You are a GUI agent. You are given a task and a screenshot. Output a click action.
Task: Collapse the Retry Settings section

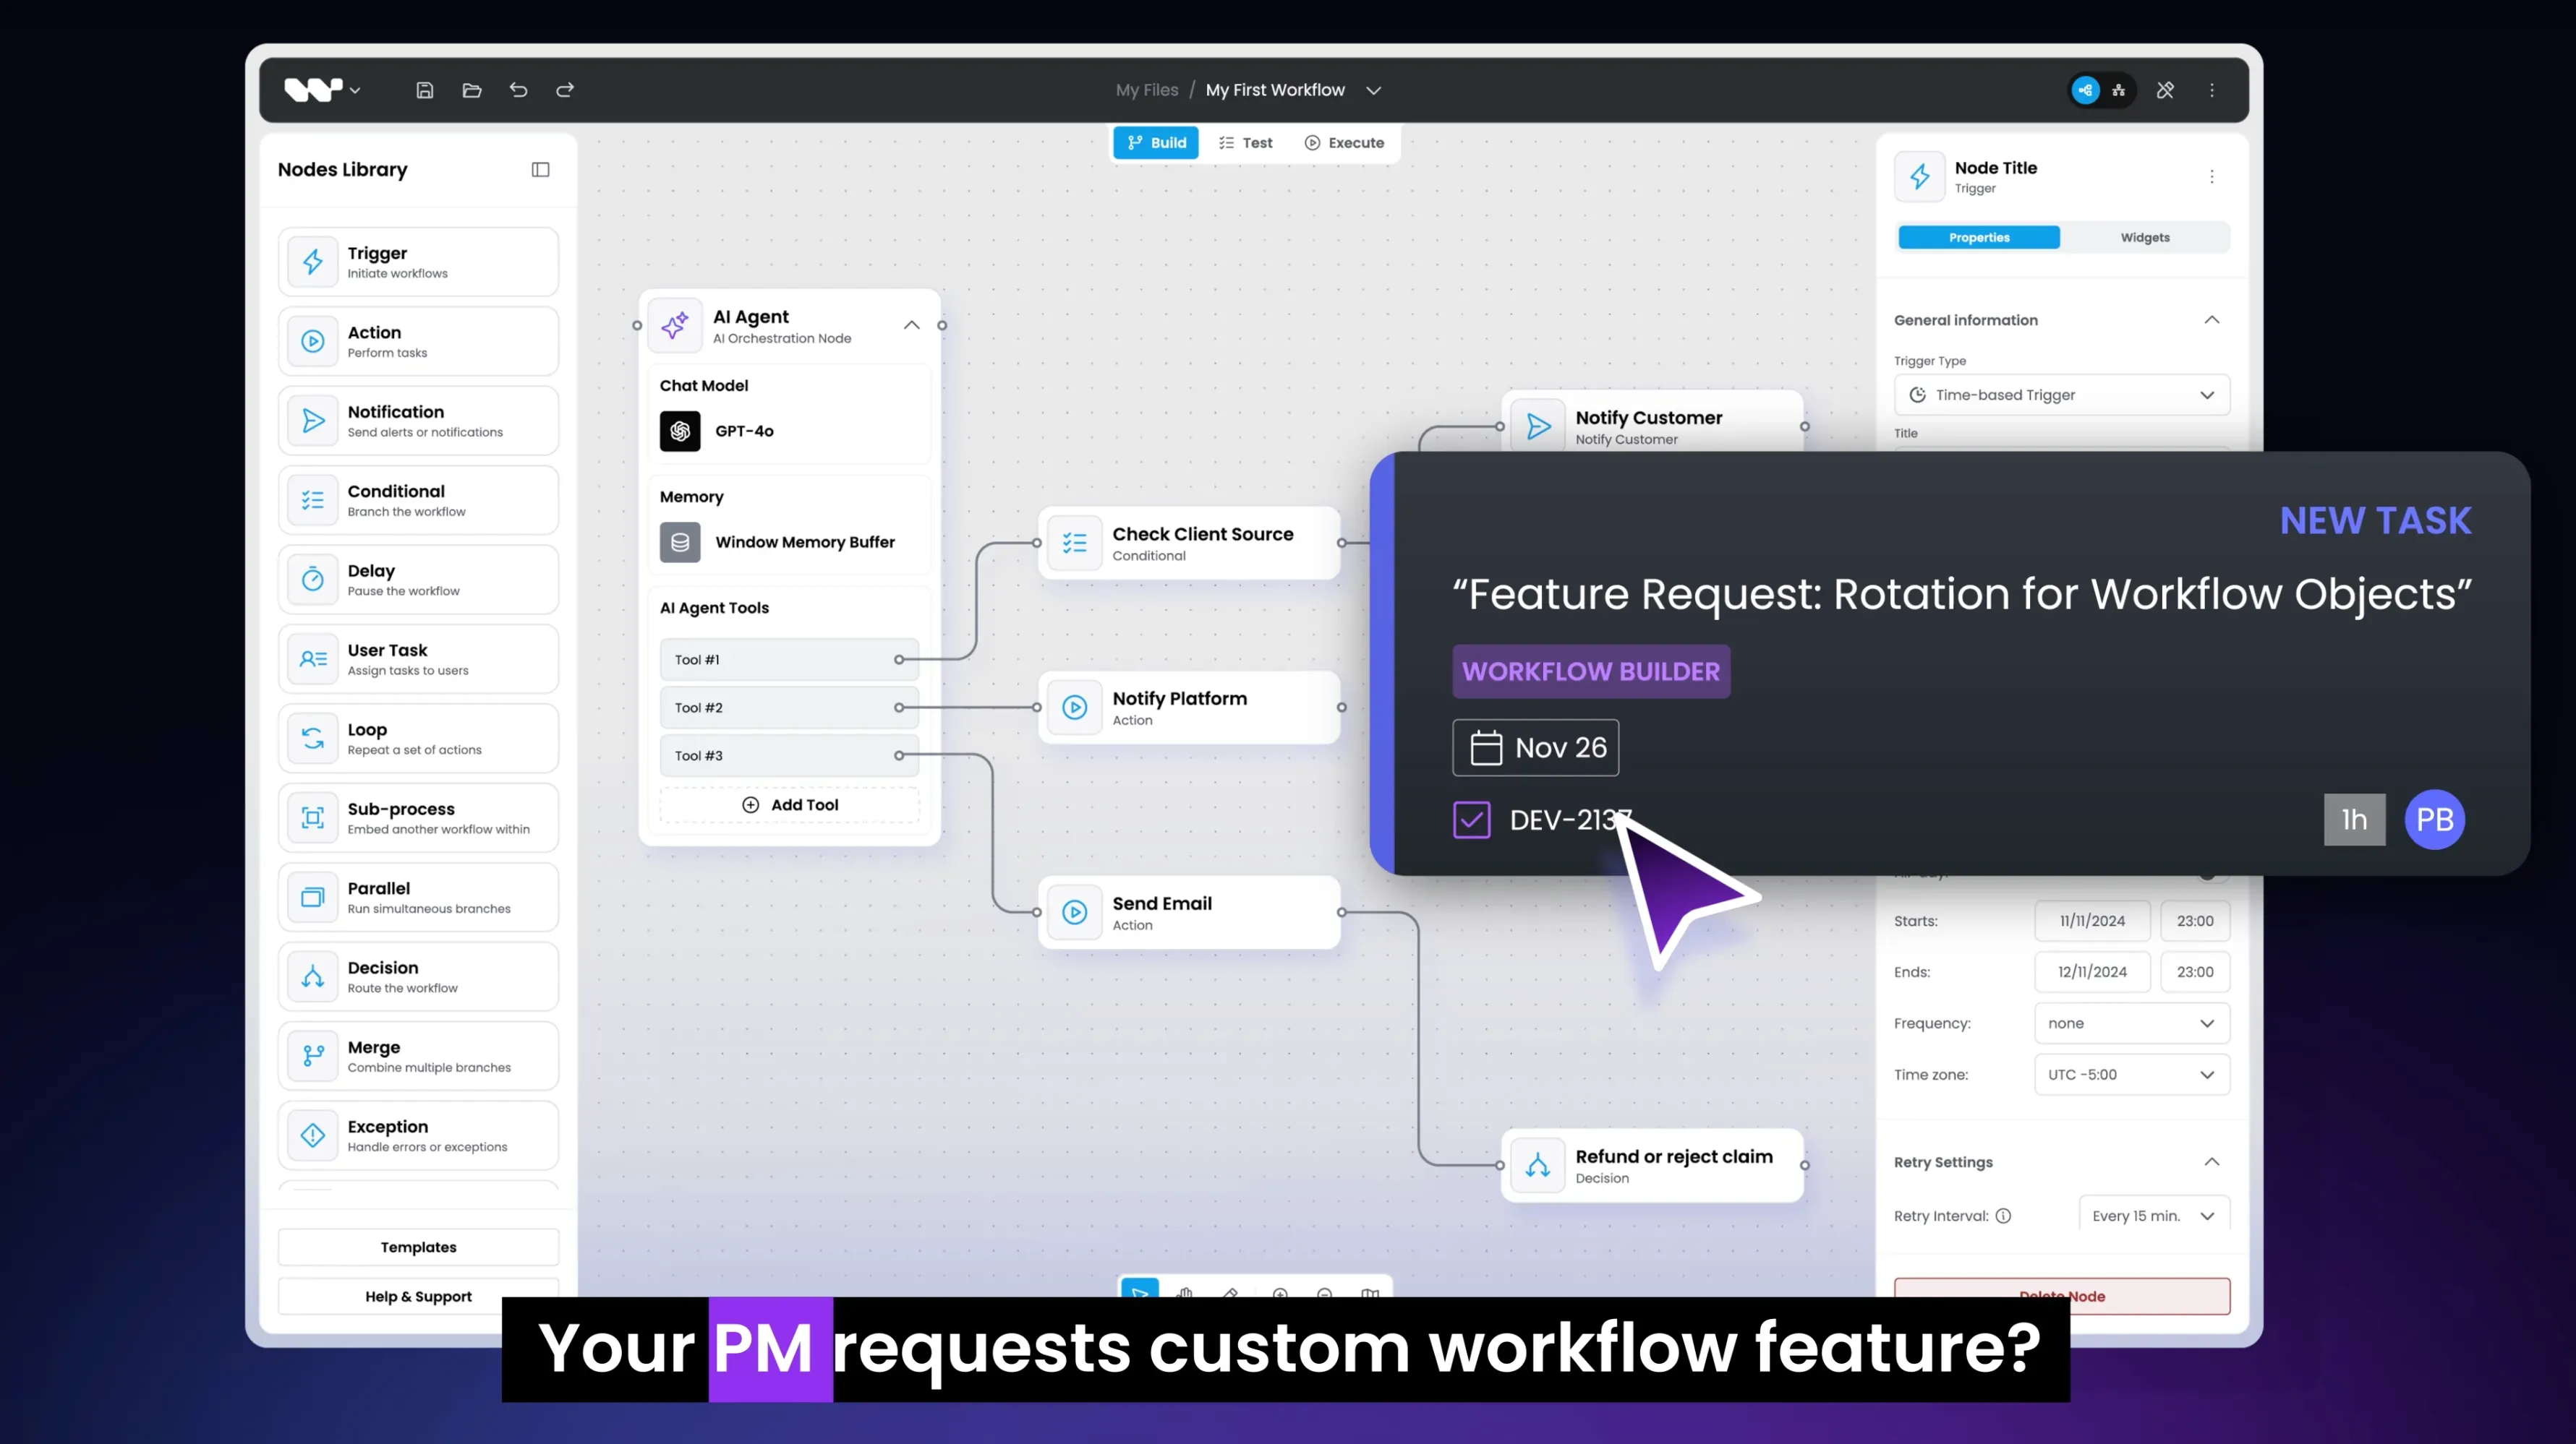coord(2211,1161)
